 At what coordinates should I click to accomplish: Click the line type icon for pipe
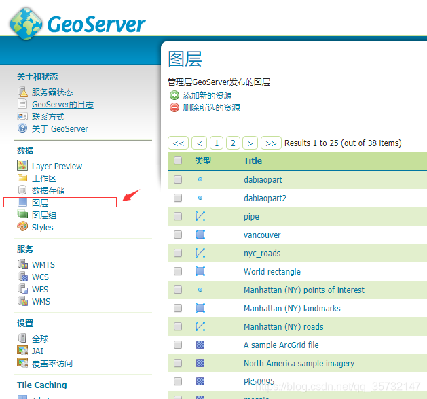200,216
